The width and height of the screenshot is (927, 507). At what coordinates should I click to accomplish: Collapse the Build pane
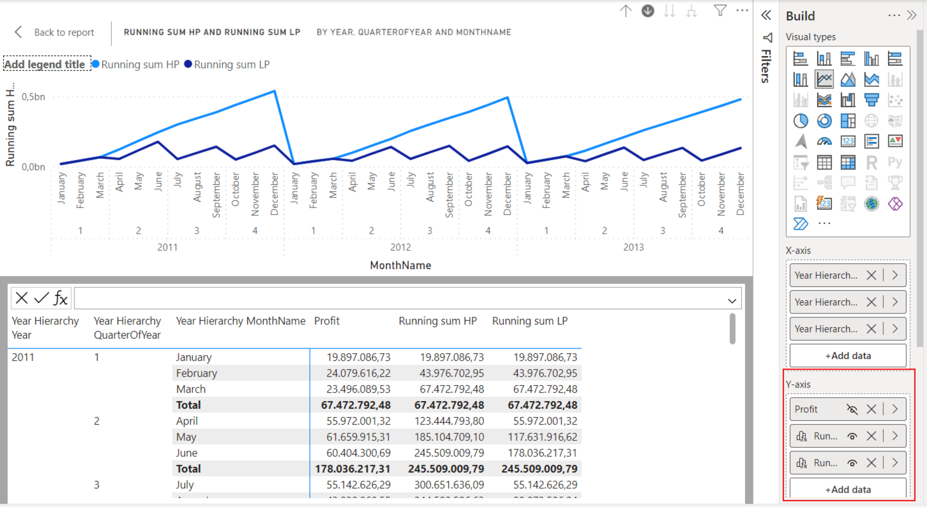(912, 15)
